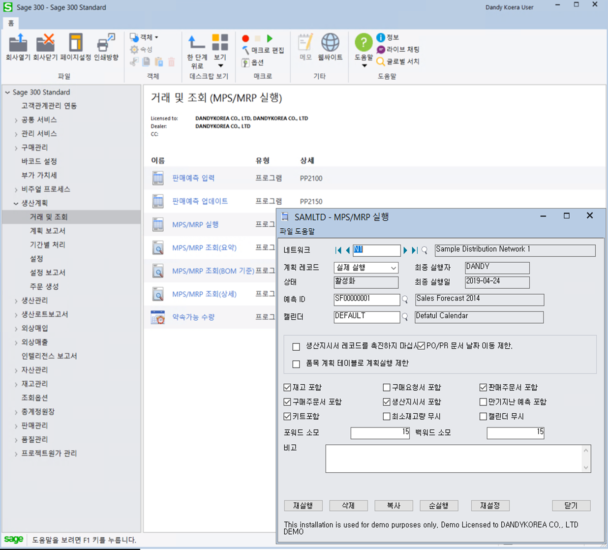
Task: Open 글로벌 서치 (global search)
Action: [398, 61]
